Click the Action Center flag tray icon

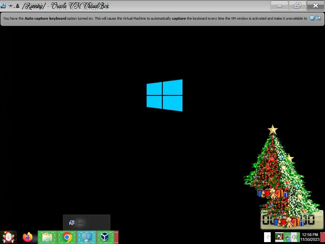[x=279, y=237]
